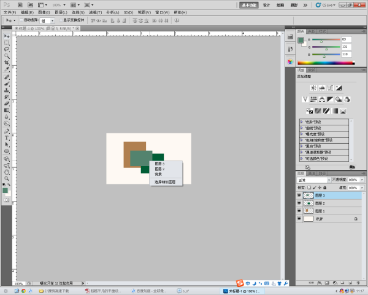
Task: Select the Eraser tool
Action: [7, 103]
